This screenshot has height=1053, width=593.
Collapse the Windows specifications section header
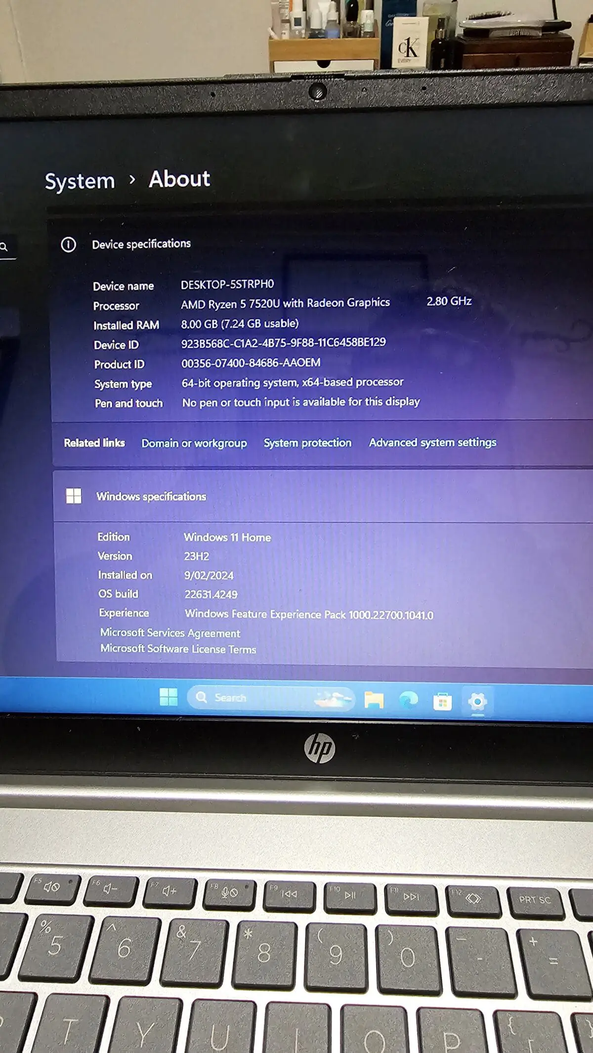pyautogui.click(x=324, y=496)
